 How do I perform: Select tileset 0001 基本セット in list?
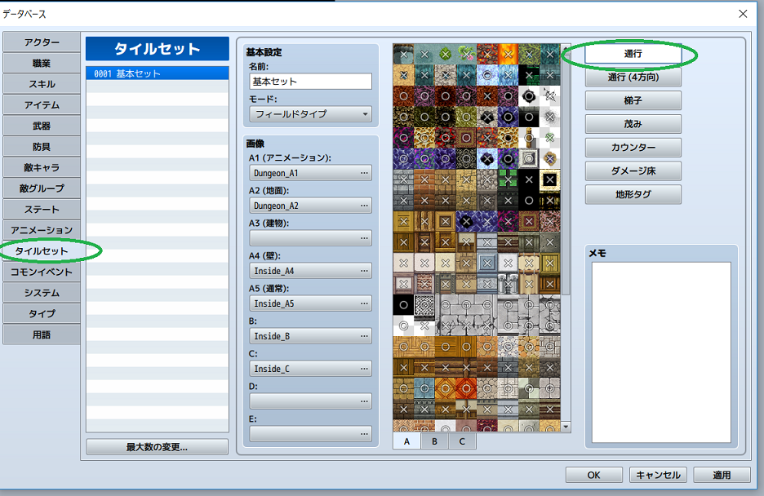pyautogui.click(x=158, y=73)
